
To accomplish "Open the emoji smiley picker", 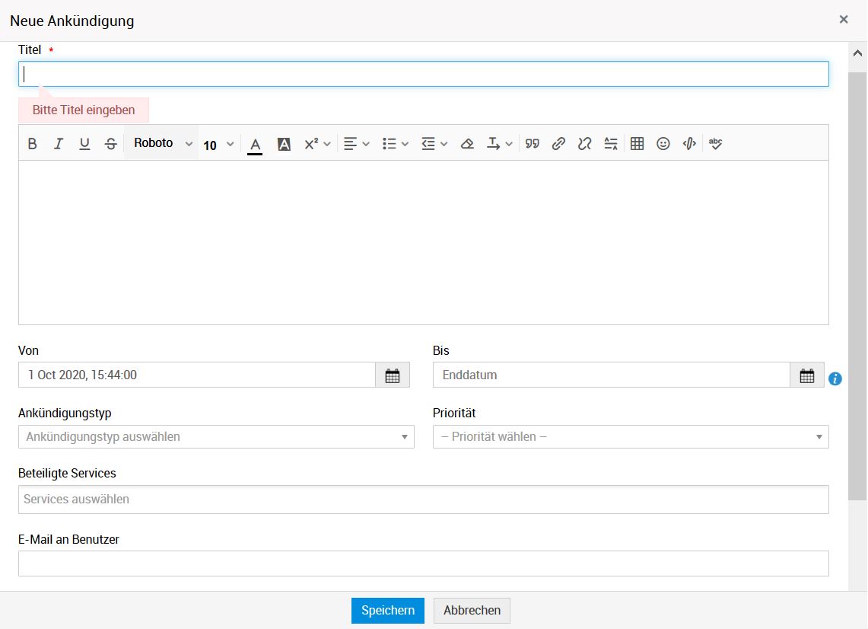I will pyautogui.click(x=663, y=143).
